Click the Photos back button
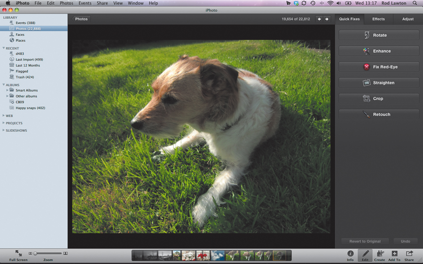 tap(81, 19)
